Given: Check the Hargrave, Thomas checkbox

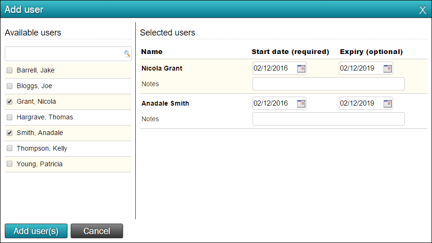Looking at the screenshot, I should [9, 117].
